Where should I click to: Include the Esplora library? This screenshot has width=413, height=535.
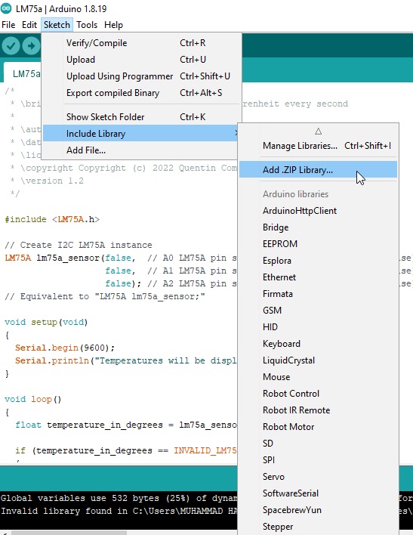318,261
